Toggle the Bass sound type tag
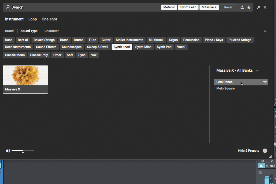Screen dimensions: 276x184 pos(9,40)
